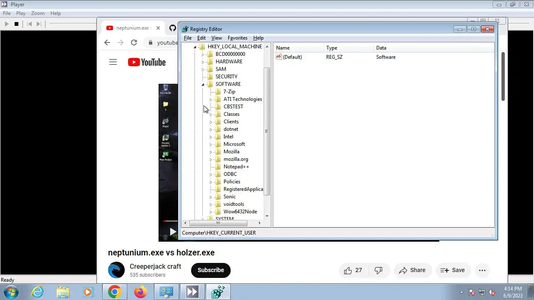Screen dimensions: 534x300
Task: Open the Player File menu
Action: [x=7, y=13]
